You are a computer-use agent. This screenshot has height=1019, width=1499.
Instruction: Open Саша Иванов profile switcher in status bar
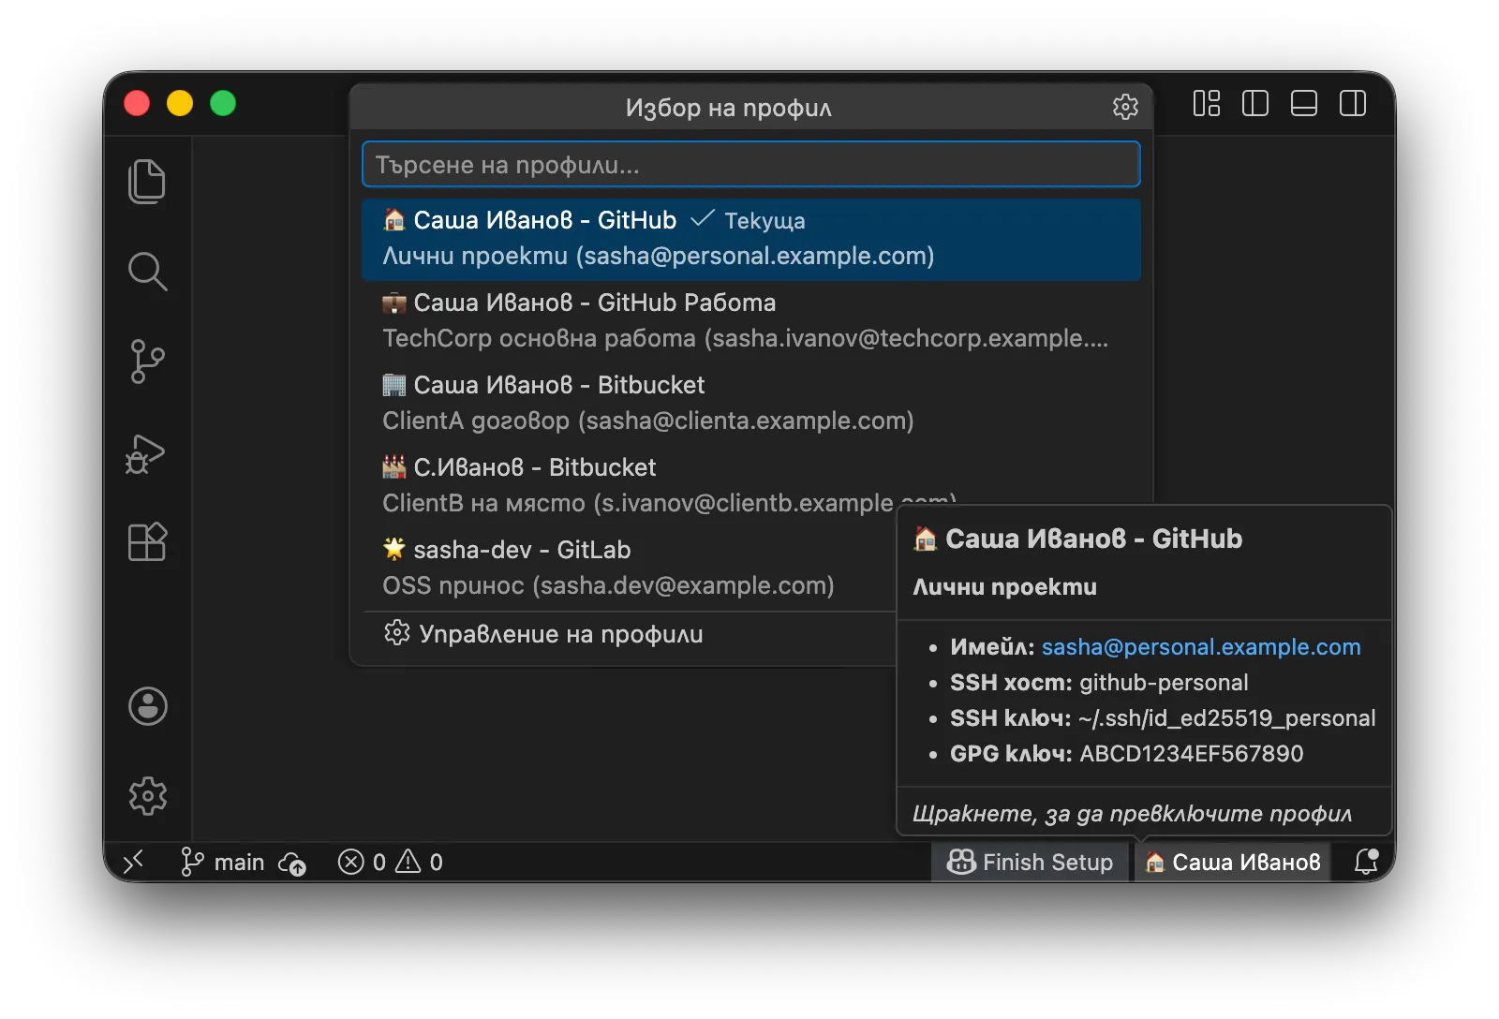tap(1233, 862)
